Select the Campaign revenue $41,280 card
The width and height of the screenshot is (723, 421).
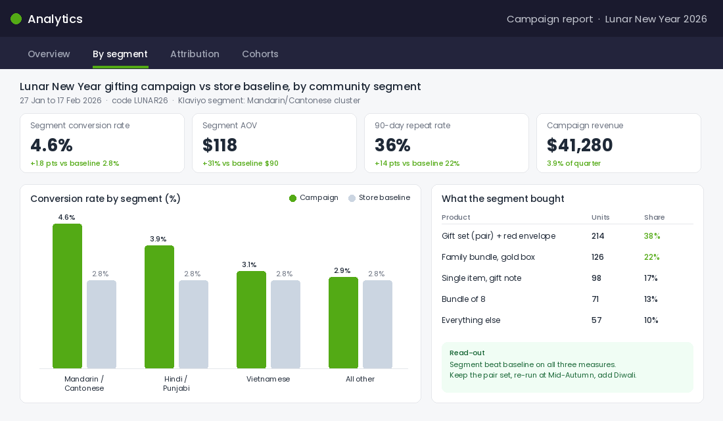(618, 143)
